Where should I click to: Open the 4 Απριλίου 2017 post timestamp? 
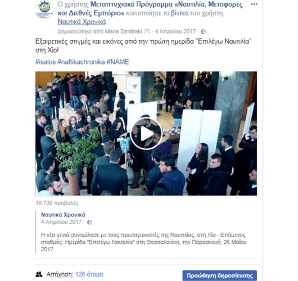coord(175,31)
